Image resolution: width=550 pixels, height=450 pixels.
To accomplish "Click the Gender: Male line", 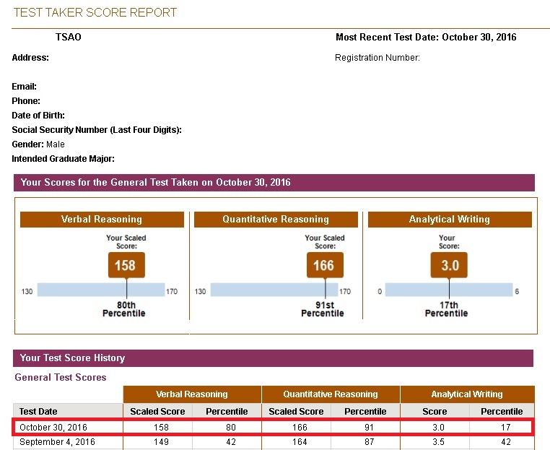I will coord(38,144).
